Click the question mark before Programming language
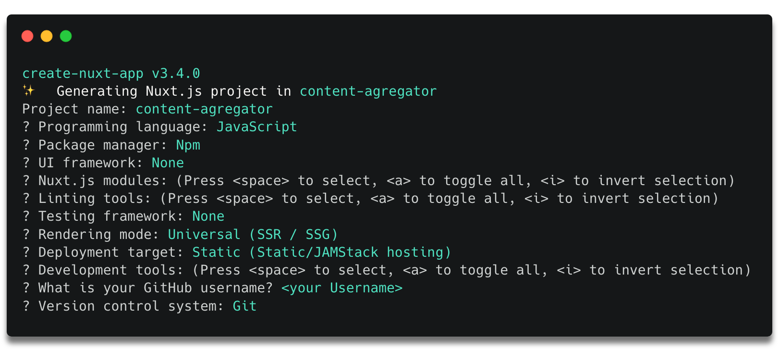 pos(26,127)
